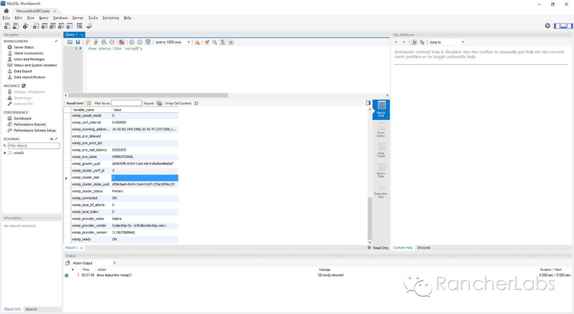Stop the executing query
This screenshot has height=314, width=574.
[x=112, y=42]
